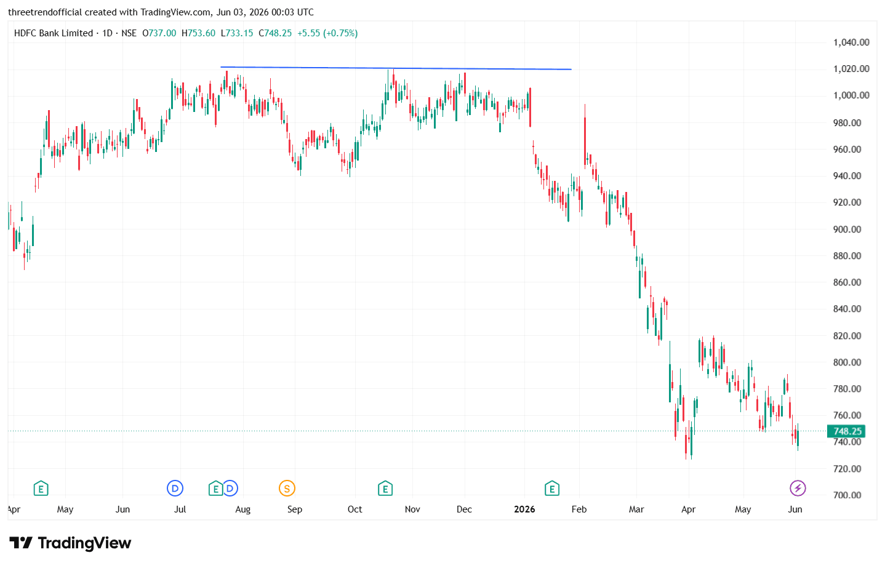Click the 720.00 price axis label
Image resolution: width=885 pixels, height=566 pixels.
click(x=847, y=469)
